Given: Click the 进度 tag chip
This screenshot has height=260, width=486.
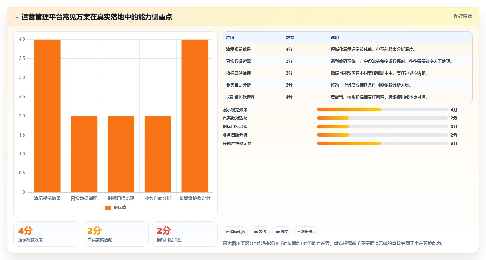Looking at the screenshot, I should click(282, 232).
